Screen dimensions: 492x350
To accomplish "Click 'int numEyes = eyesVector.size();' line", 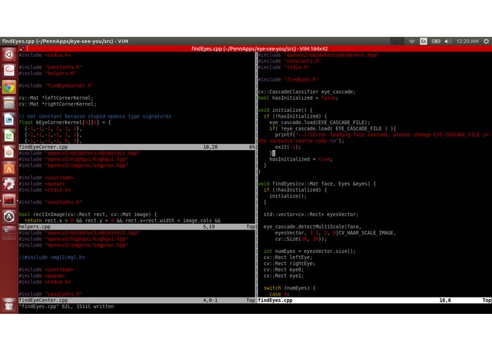I will click(x=309, y=251).
